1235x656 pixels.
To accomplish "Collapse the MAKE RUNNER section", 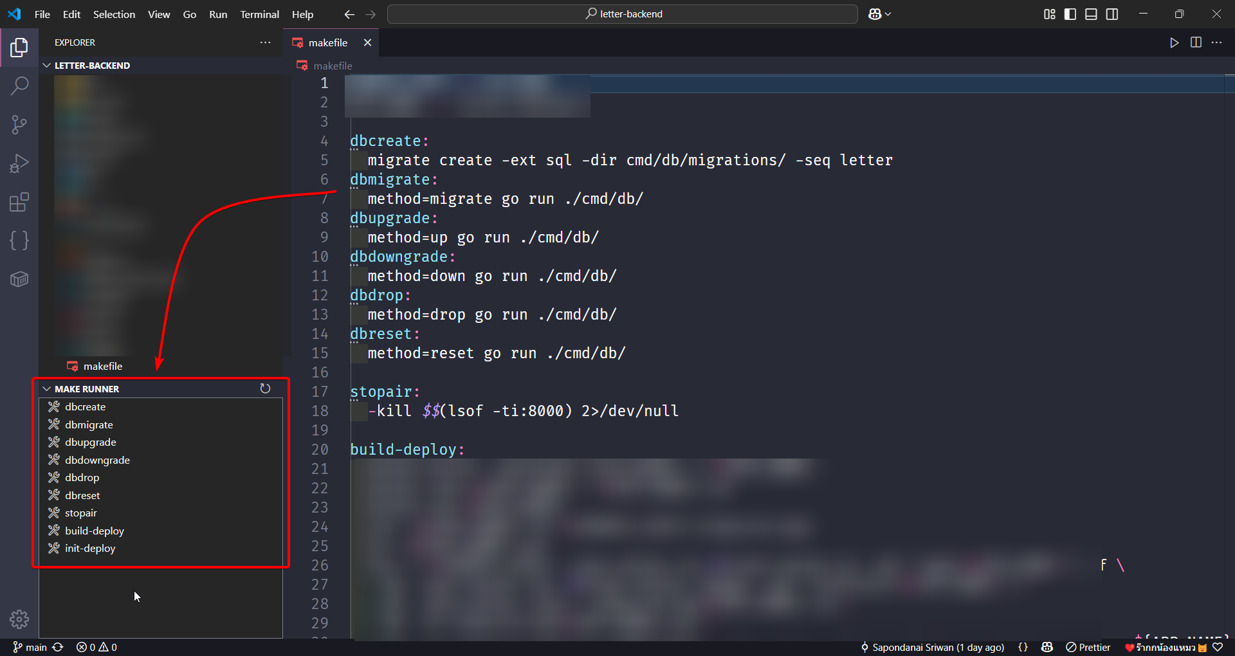I will (47, 389).
